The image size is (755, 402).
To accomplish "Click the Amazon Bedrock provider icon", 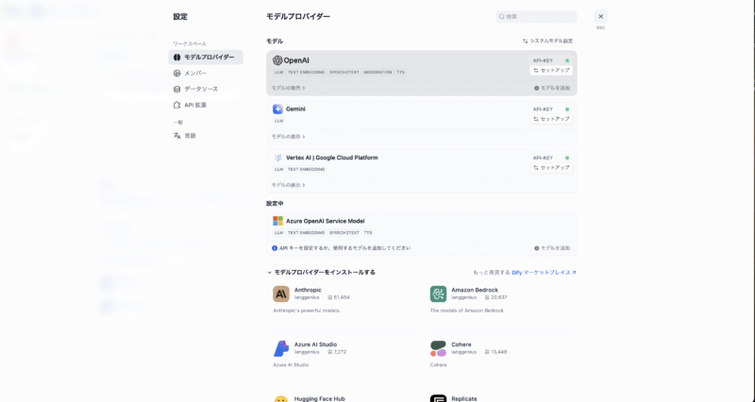I will pos(438,293).
